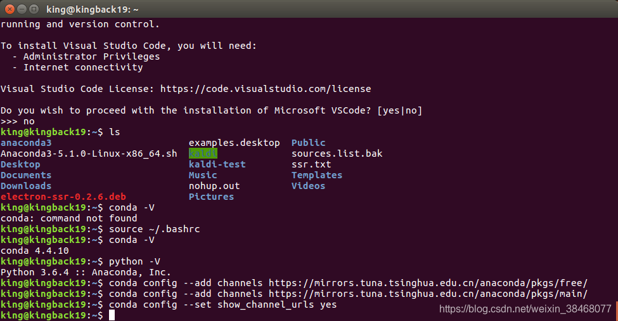Click the Anaconda3-5.1.0-Linux-x86_64.sh file name
618x321 pixels.
89,154
